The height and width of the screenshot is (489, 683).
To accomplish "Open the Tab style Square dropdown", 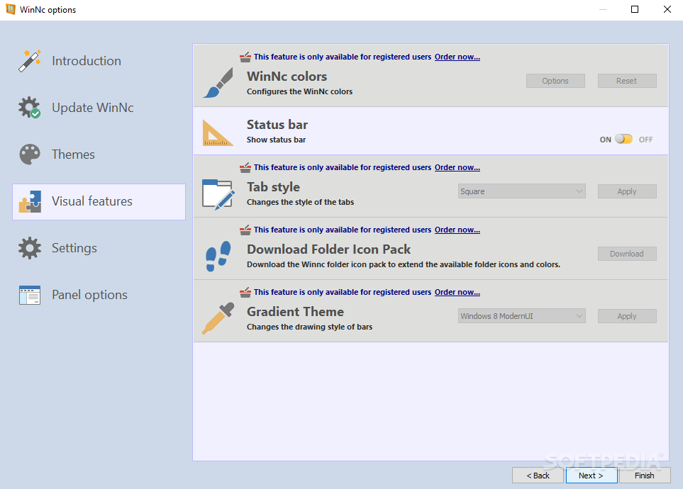I will (521, 191).
